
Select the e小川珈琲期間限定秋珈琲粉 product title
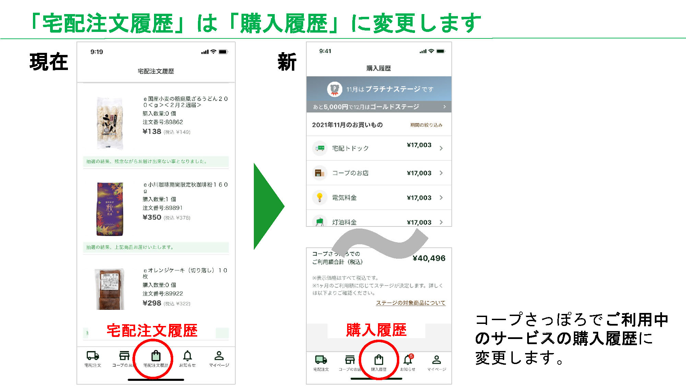click(185, 187)
